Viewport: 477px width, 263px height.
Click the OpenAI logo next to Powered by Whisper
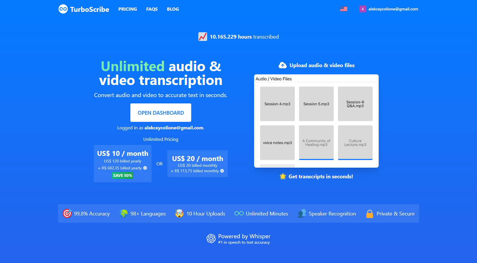click(211, 239)
